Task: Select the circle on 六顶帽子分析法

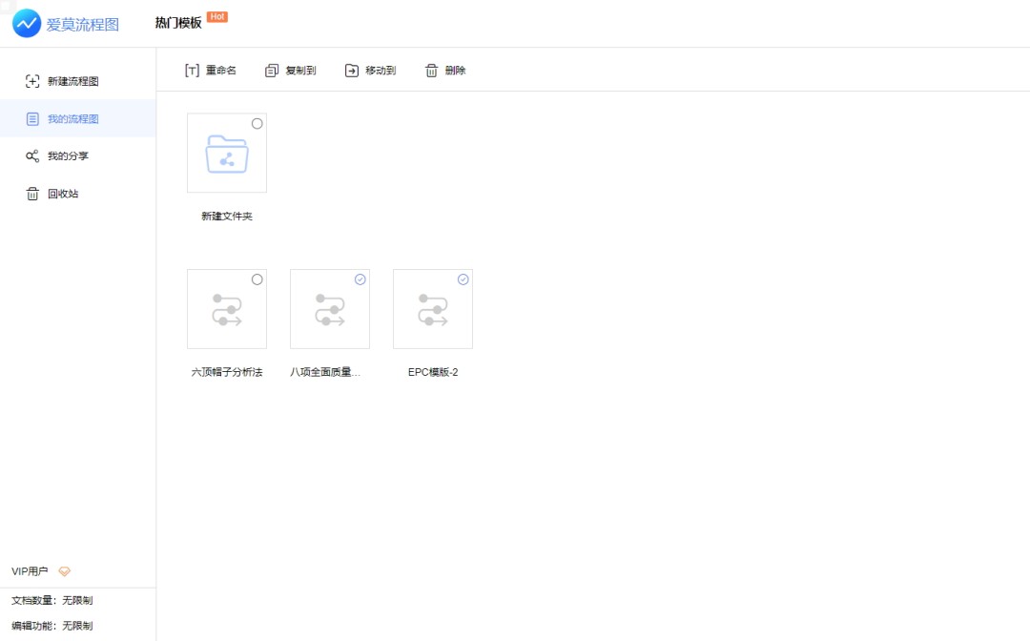Action: 257,279
